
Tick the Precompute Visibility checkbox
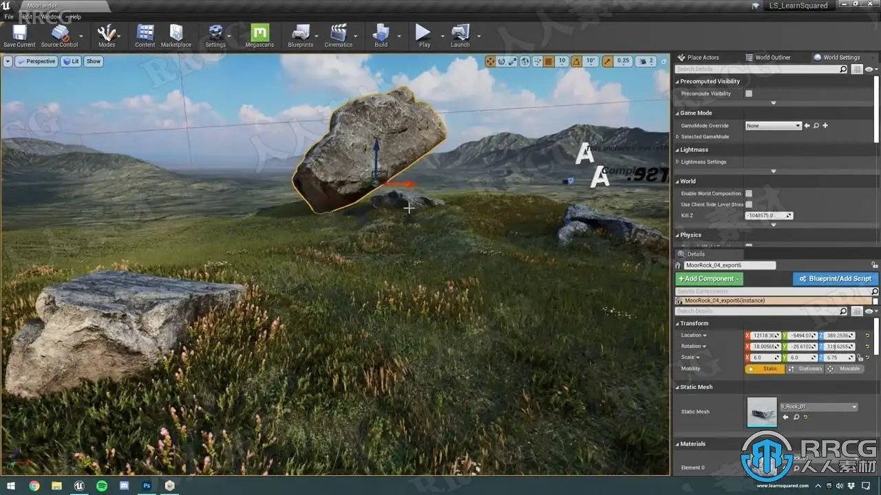click(x=749, y=93)
